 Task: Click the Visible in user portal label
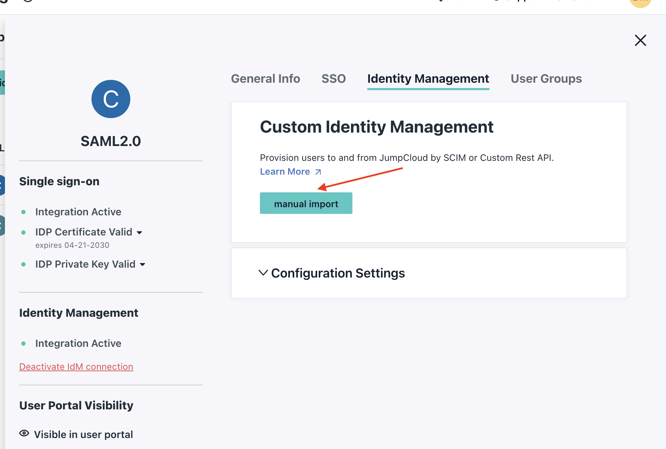(x=83, y=435)
